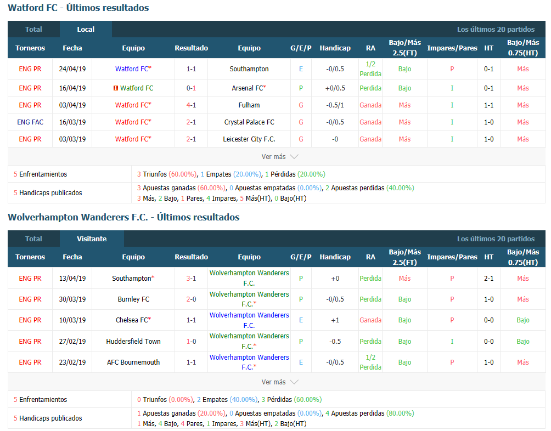Image resolution: width=551 pixels, height=431 pixels.
Task: Click the ENG FAC tournament link
Action: point(30,122)
